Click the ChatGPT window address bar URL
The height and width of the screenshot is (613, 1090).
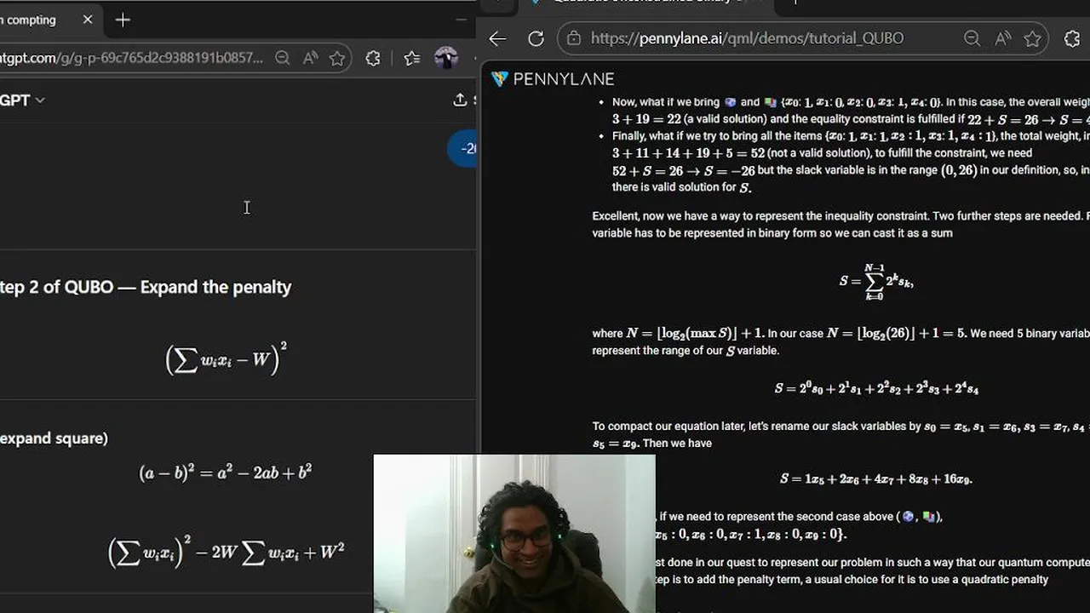[131, 58]
